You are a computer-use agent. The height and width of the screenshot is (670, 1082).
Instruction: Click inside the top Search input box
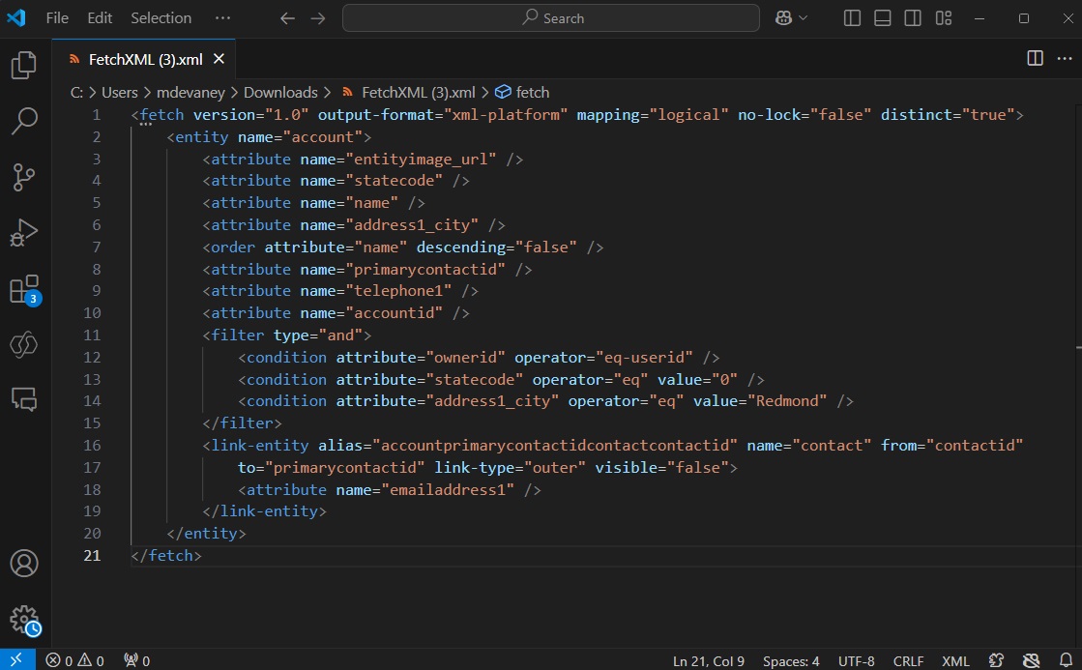click(x=550, y=17)
